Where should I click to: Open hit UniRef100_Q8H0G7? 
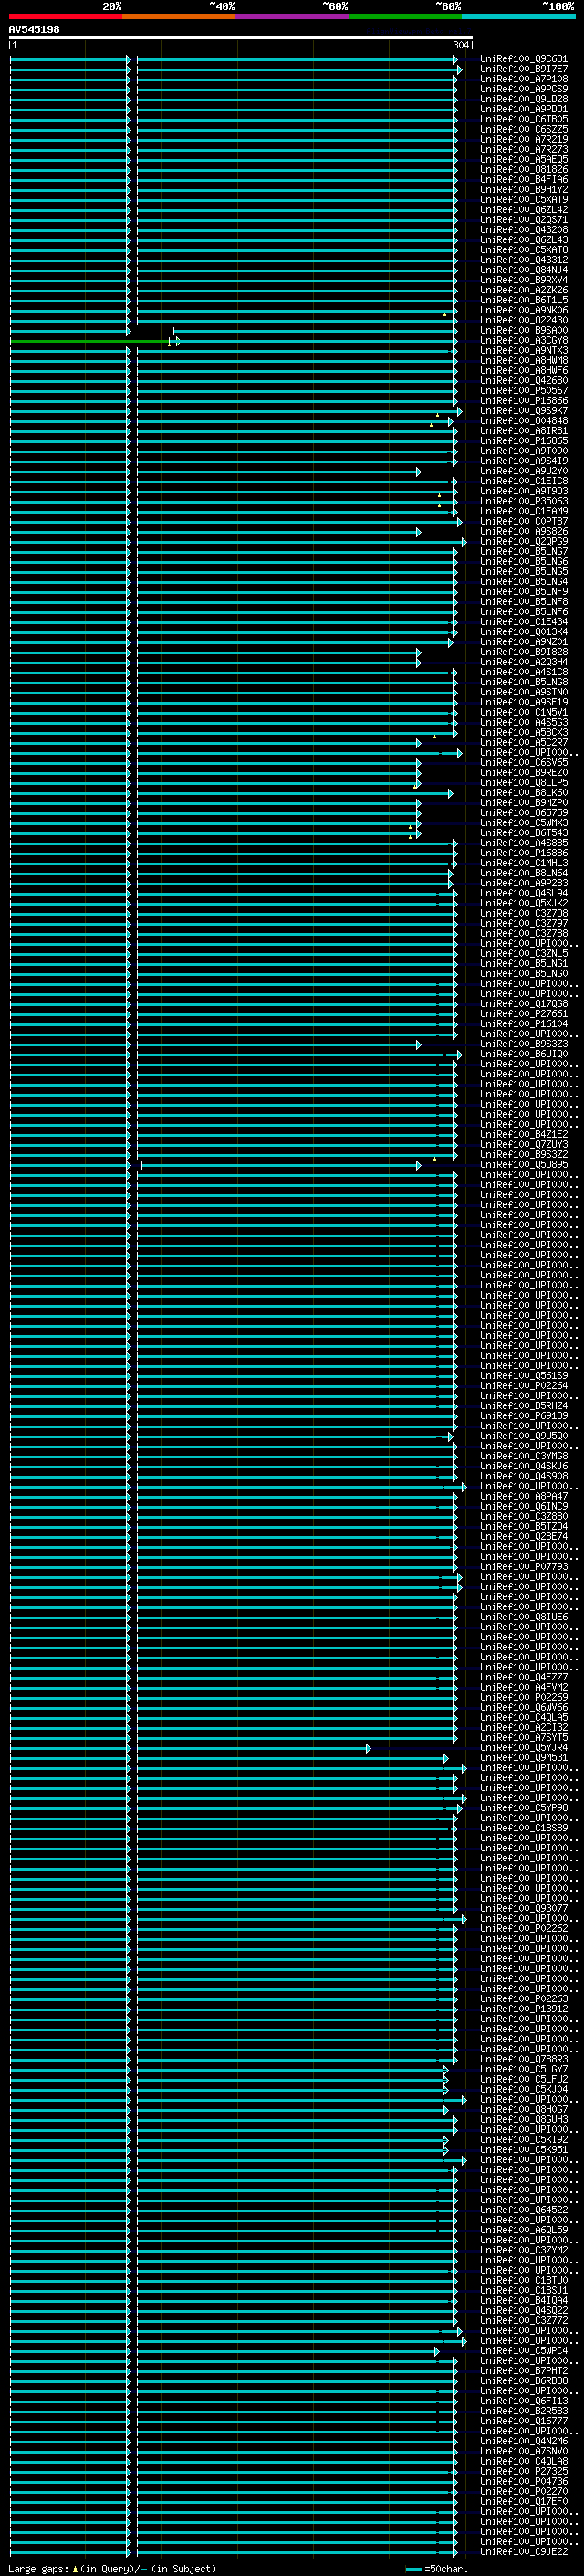(524, 2108)
